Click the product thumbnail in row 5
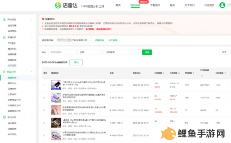231x143 pixels. click(56, 135)
